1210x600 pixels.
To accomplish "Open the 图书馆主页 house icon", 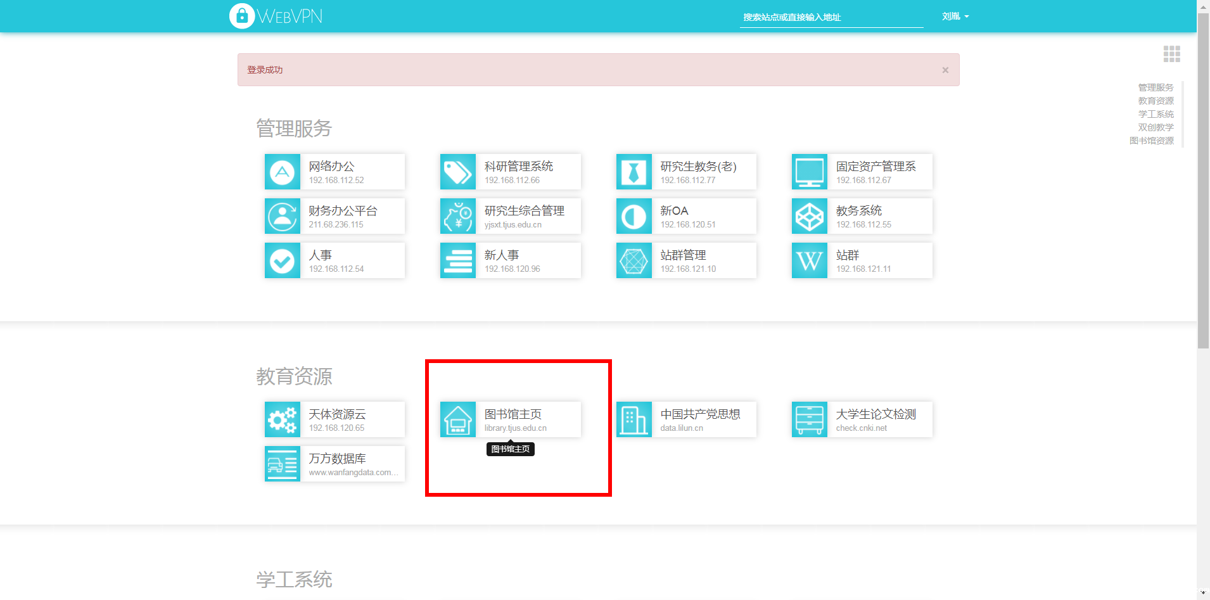I will pos(458,419).
